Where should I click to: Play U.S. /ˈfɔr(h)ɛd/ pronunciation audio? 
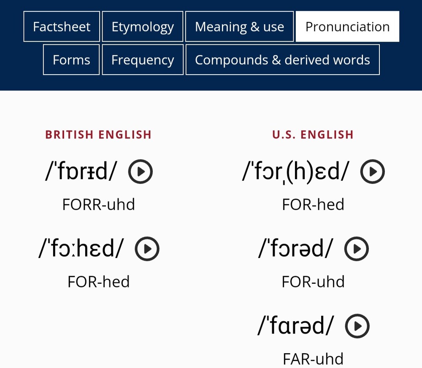coord(373,172)
